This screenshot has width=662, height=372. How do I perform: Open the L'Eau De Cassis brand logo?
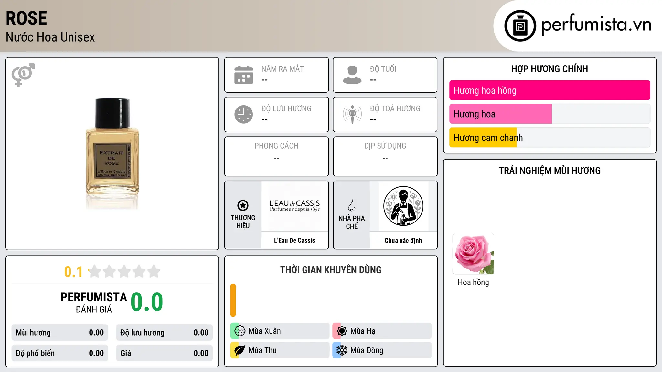[x=294, y=206]
